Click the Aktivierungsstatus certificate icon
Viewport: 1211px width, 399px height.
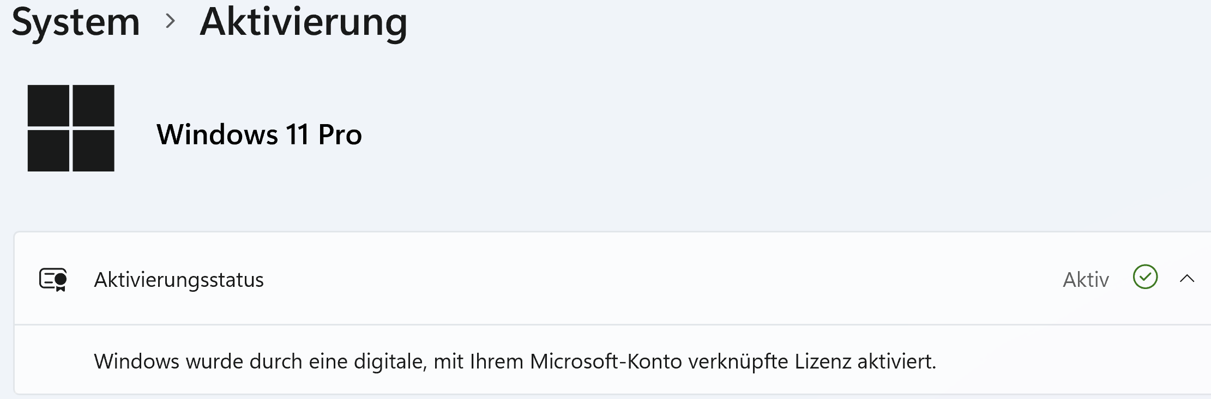[53, 279]
